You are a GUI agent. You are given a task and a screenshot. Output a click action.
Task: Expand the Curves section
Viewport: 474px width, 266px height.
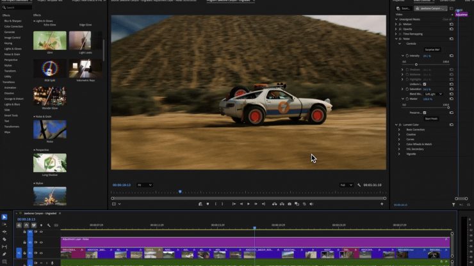point(399,139)
